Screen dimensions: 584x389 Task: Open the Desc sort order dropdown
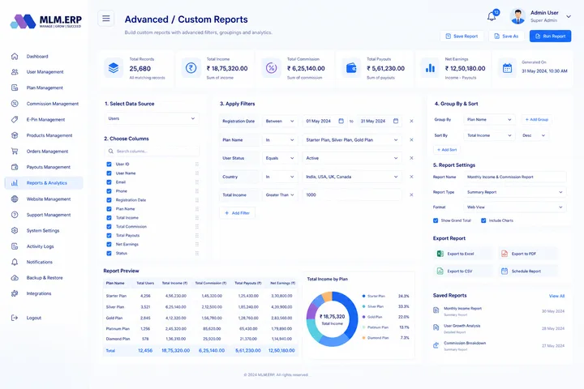coord(534,135)
